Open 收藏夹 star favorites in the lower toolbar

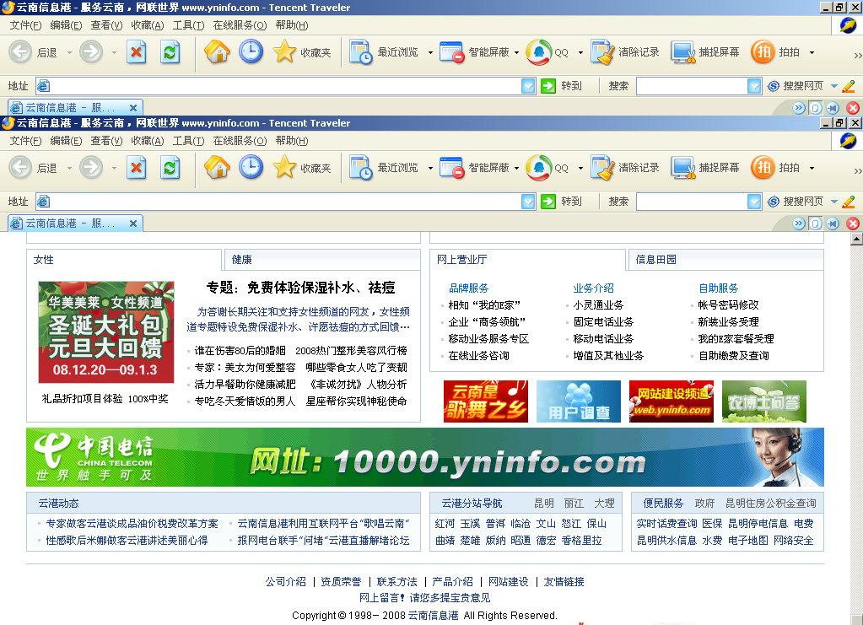(x=285, y=169)
